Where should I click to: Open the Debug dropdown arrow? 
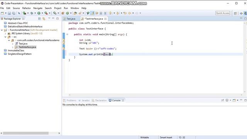35,13
